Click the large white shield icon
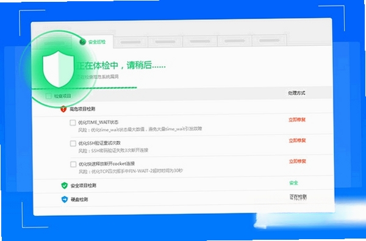The image size is (366, 241). (58, 69)
